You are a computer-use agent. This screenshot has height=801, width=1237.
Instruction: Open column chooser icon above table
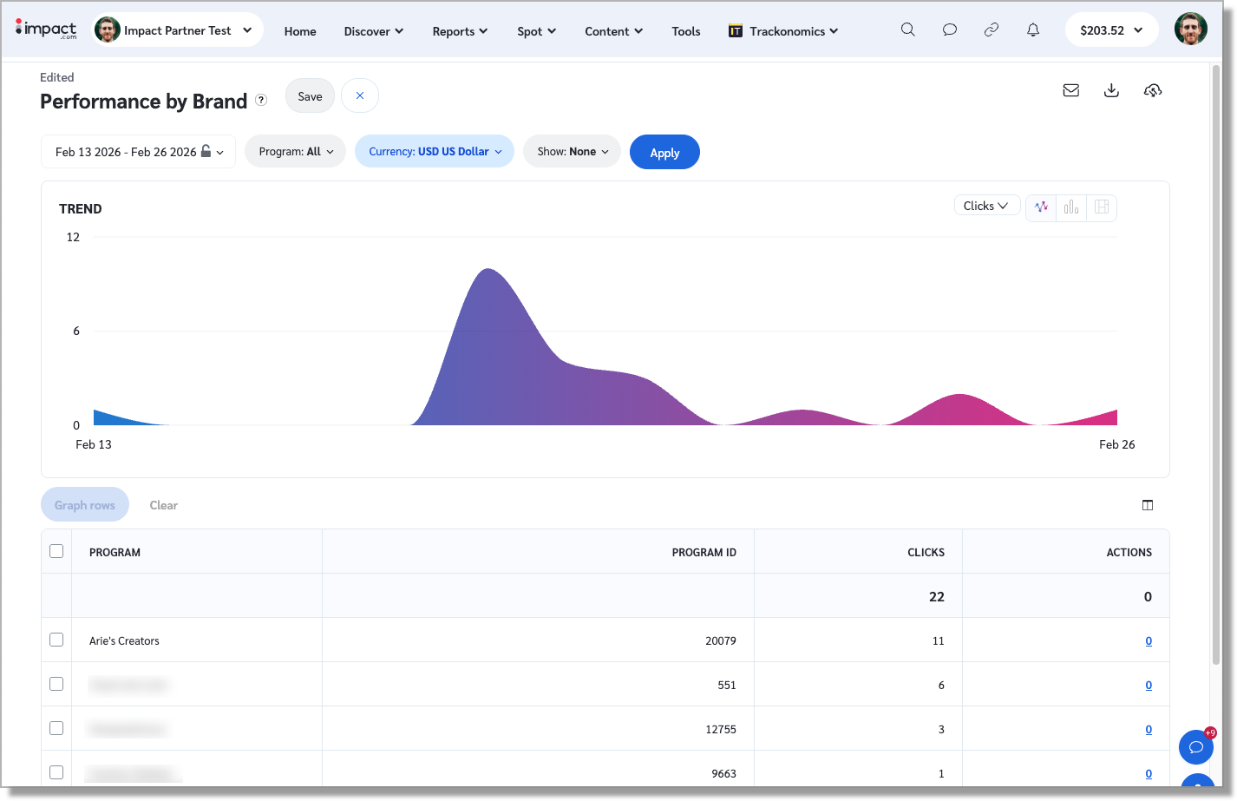point(1148,505)
